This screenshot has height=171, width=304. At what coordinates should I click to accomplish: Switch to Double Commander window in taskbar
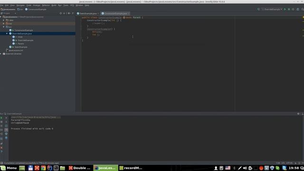[80, 168]
